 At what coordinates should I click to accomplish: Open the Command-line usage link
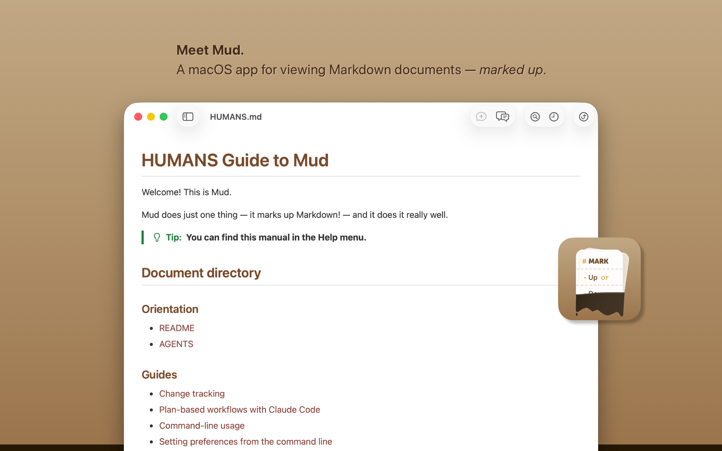202,426
